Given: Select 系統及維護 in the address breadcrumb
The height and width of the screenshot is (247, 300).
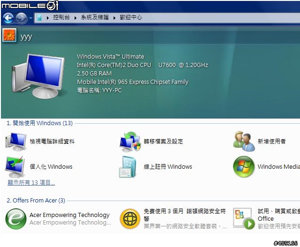Looking at the screenshot, I should [95, 17].
